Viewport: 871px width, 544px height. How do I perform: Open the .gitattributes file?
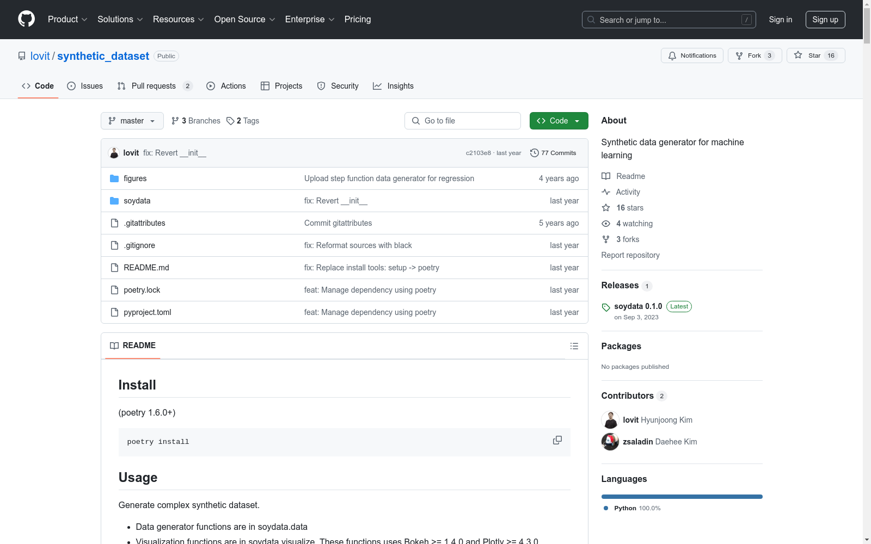pyautogui.click(x=144, y=223)
